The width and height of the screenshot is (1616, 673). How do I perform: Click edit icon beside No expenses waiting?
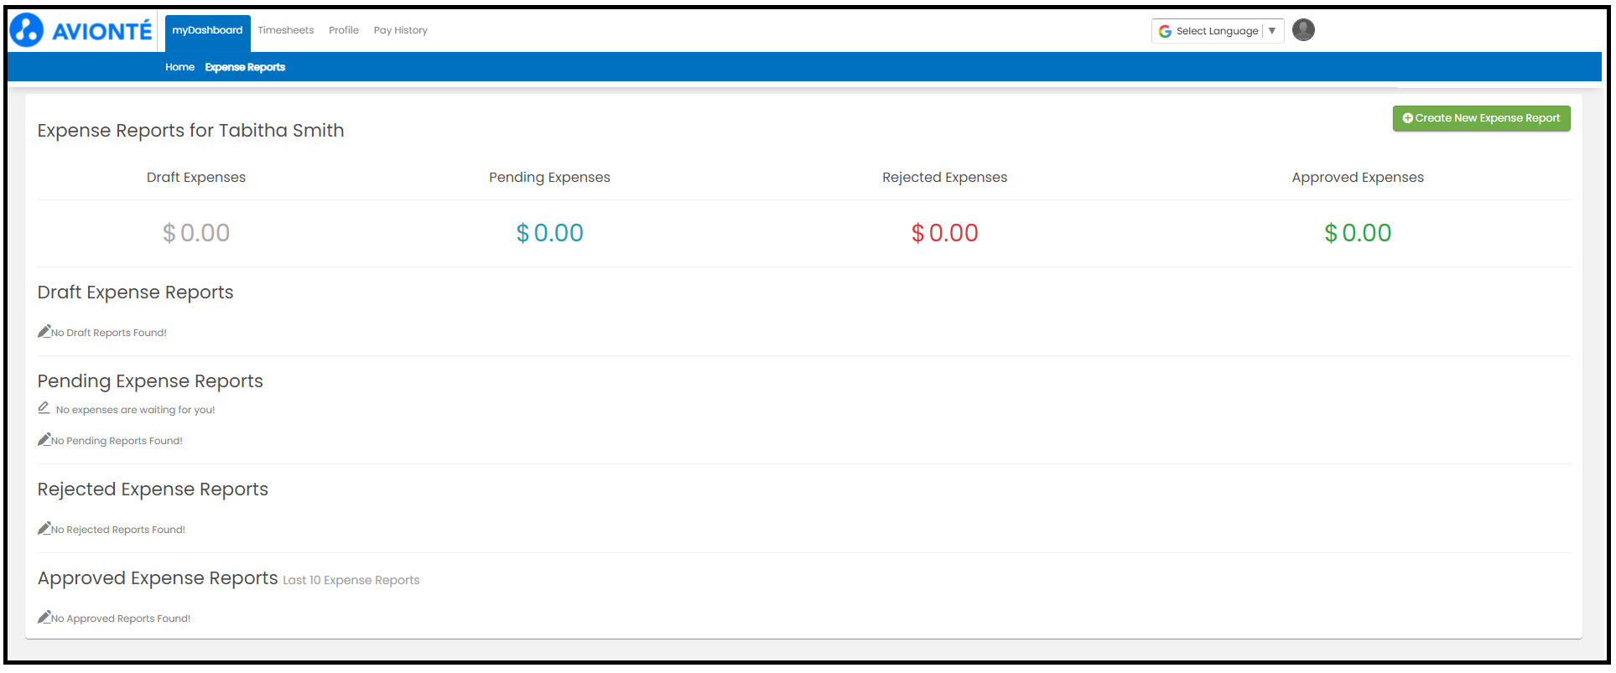pyautogui.click(x=44, y=408)
